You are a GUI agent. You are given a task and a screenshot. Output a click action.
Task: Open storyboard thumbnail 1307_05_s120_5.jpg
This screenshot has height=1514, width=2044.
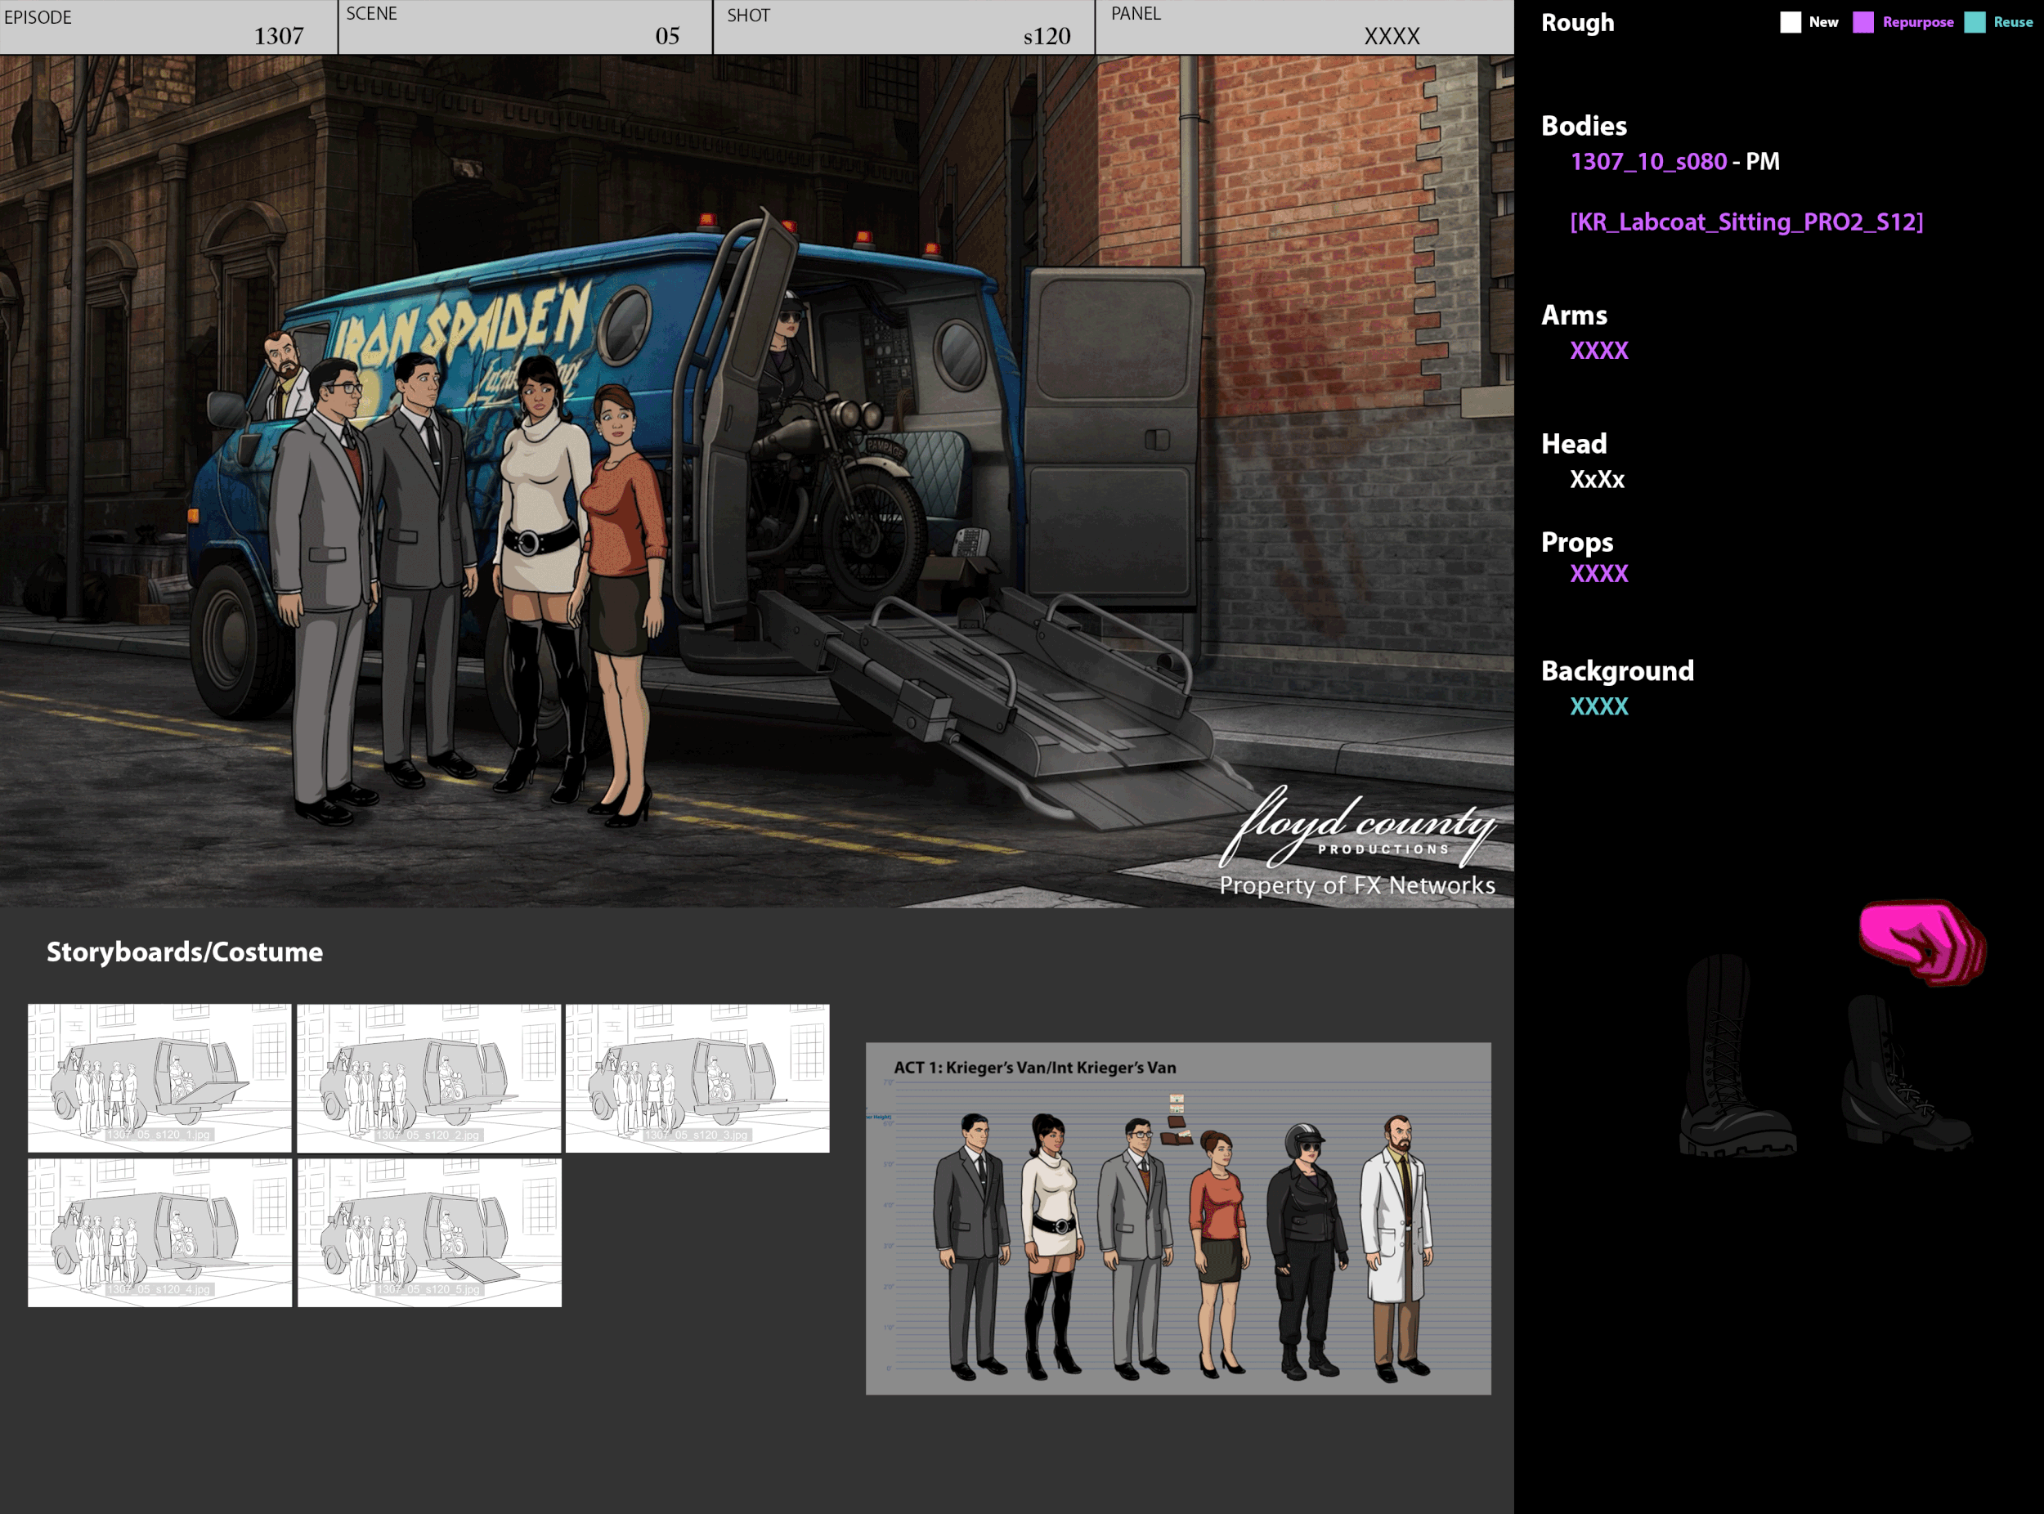tap(429, 1233)
